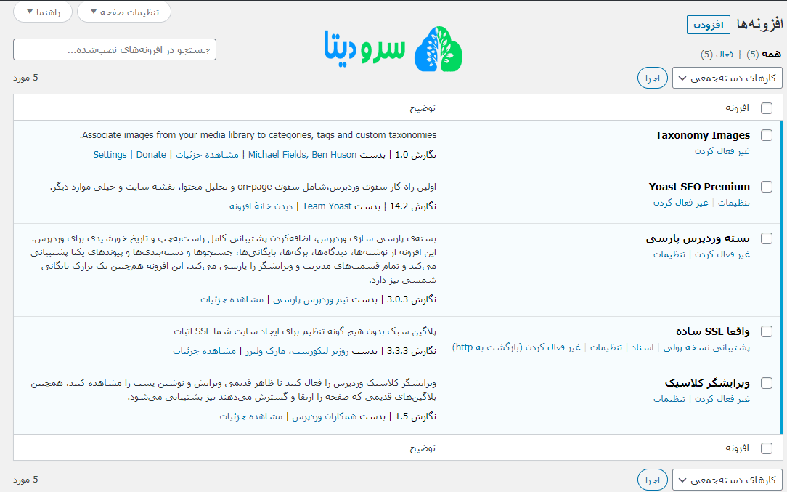Check the Taxonomy Images plugin checkbox

[766, 135]
